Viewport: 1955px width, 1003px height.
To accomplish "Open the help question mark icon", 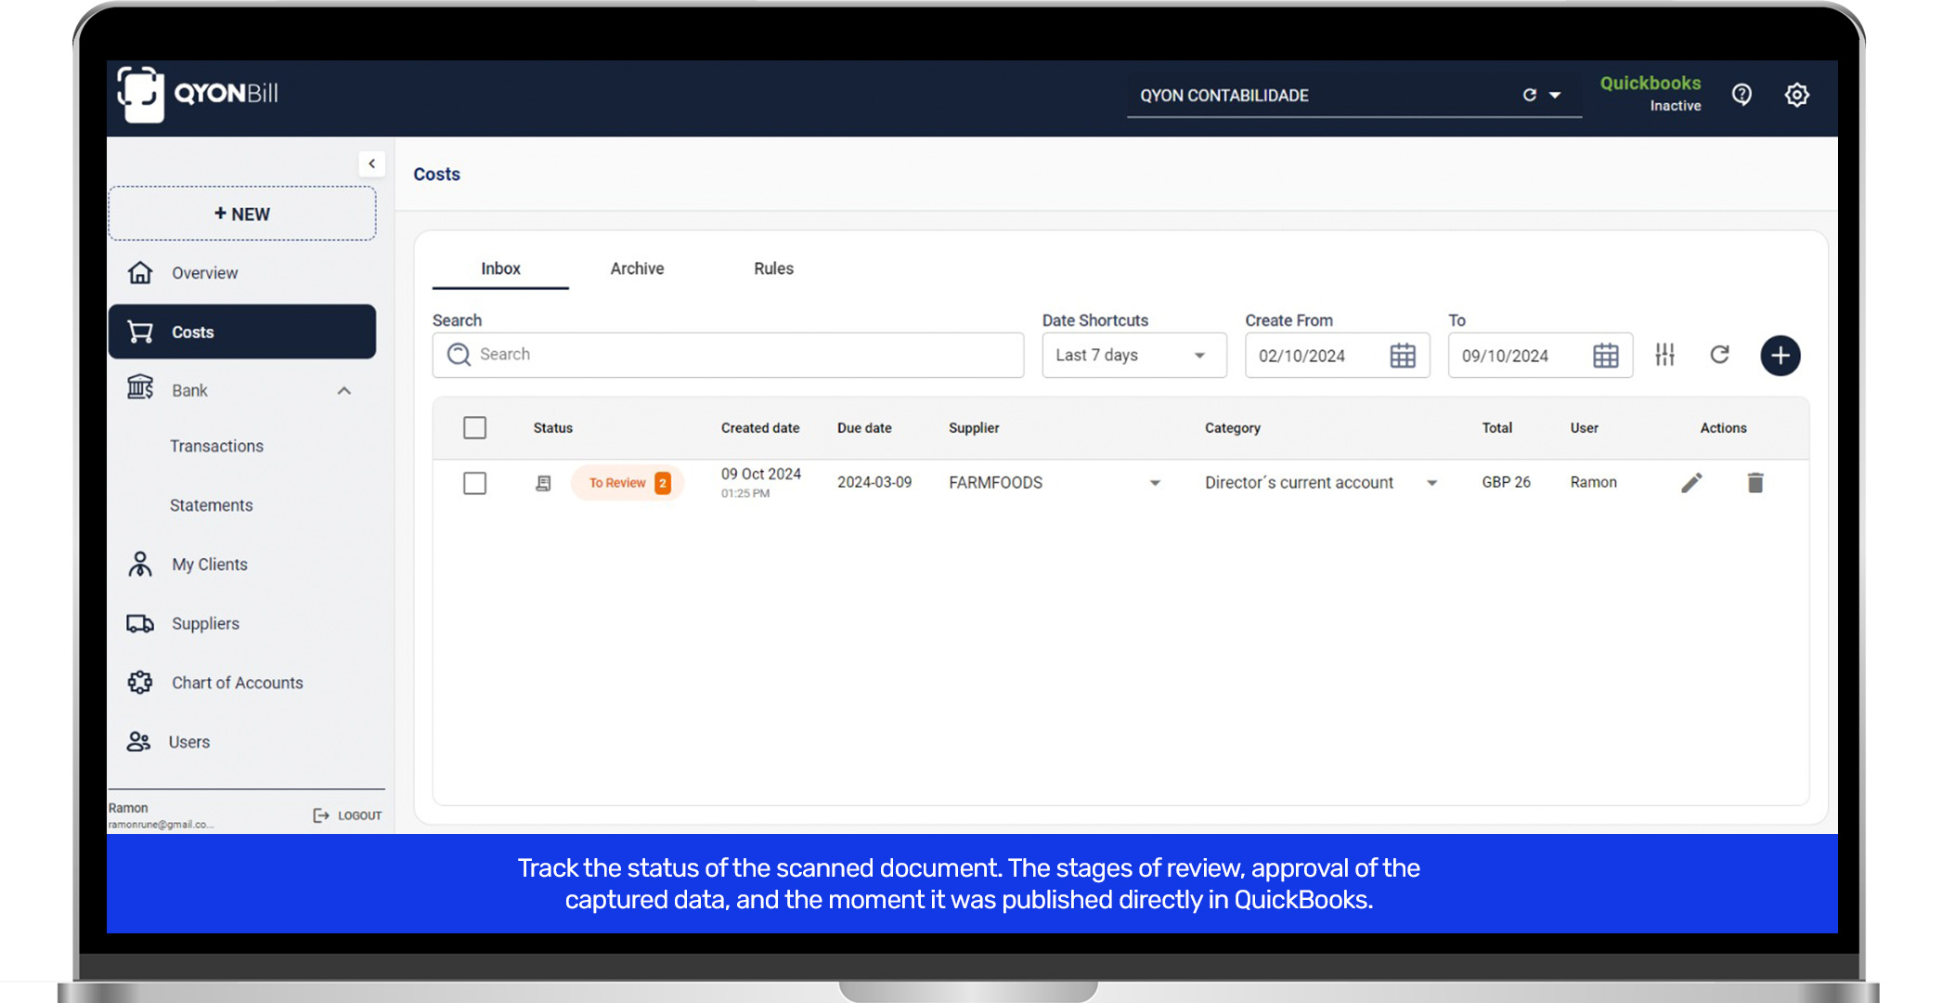I will [1741, 95].
